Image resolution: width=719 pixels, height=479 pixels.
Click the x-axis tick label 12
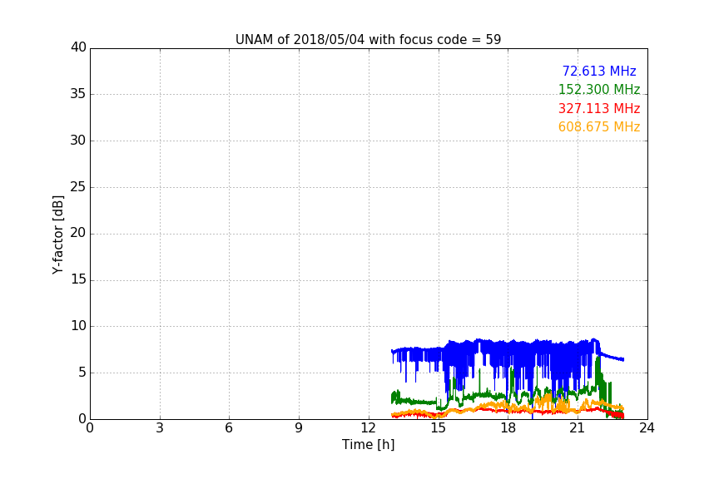(369, 428)
